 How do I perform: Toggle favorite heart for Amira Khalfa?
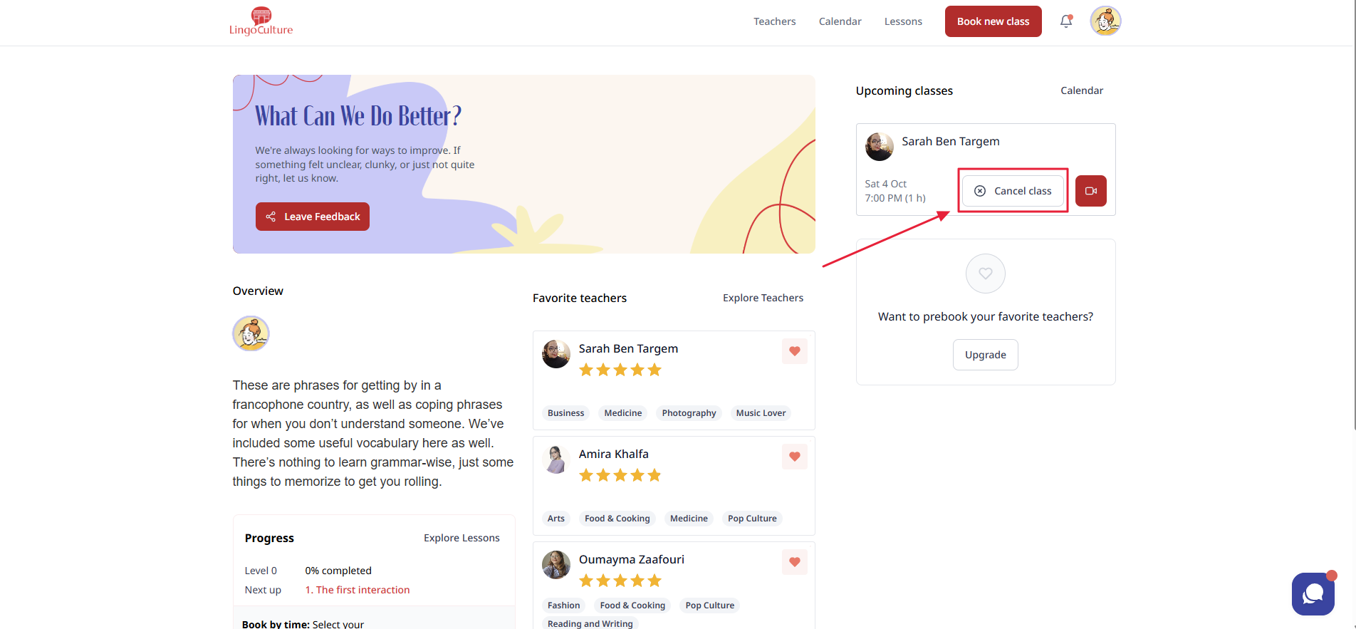click(794, 457)
